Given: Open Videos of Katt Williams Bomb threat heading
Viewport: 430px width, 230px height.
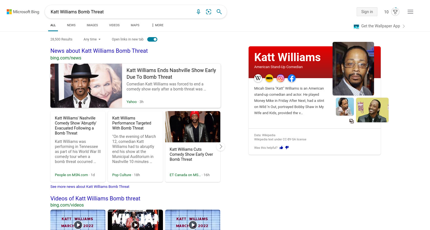Looking at the screenshot, I should click(95, 198).
